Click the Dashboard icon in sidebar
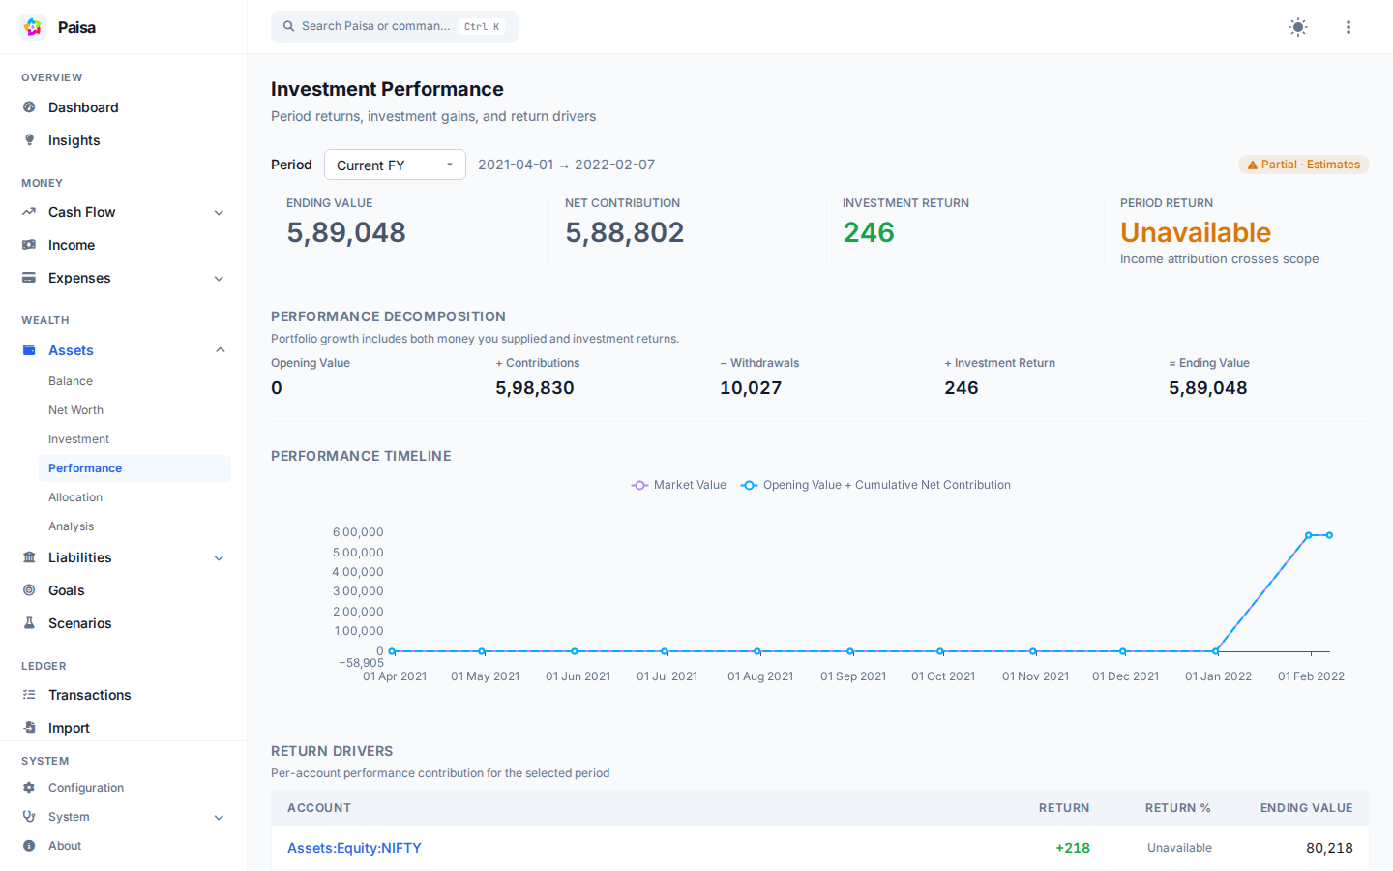The height and width of the screenshot is (871, 1393). pos(29,107)
